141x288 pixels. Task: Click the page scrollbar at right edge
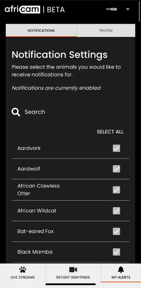(140, 11)
